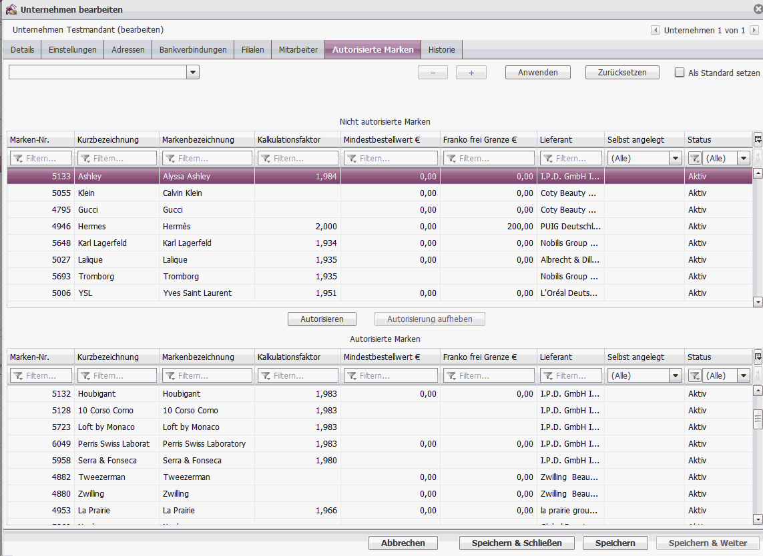Select the row with Marken-Nr. 4795
The image size is (763, 556).
[380, 209]
